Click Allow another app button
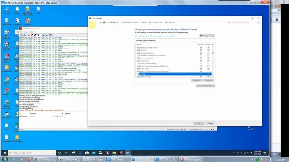This screenshot has width=289, height=162. (205, 86)
